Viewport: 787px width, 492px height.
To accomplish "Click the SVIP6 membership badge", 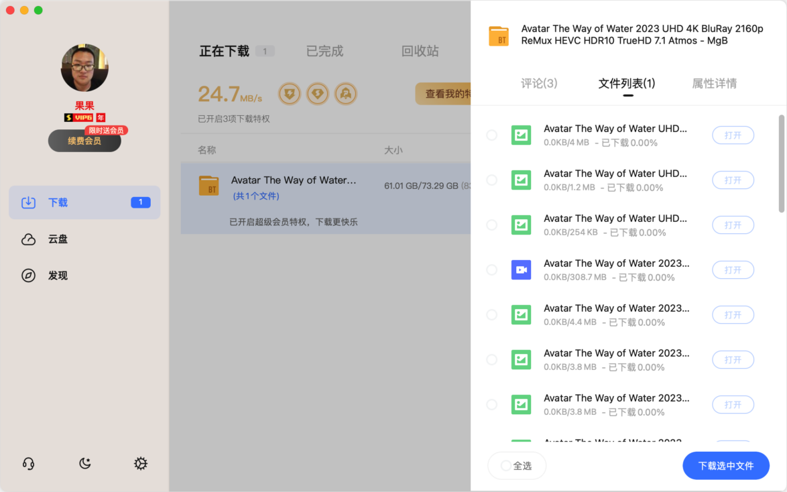I will click(79, 117).
